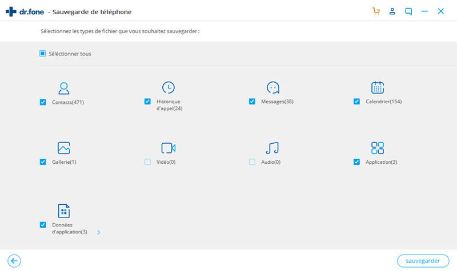Click the Données d'application(3) label
This screenshot has height=271, width=457.
[69, 228]
